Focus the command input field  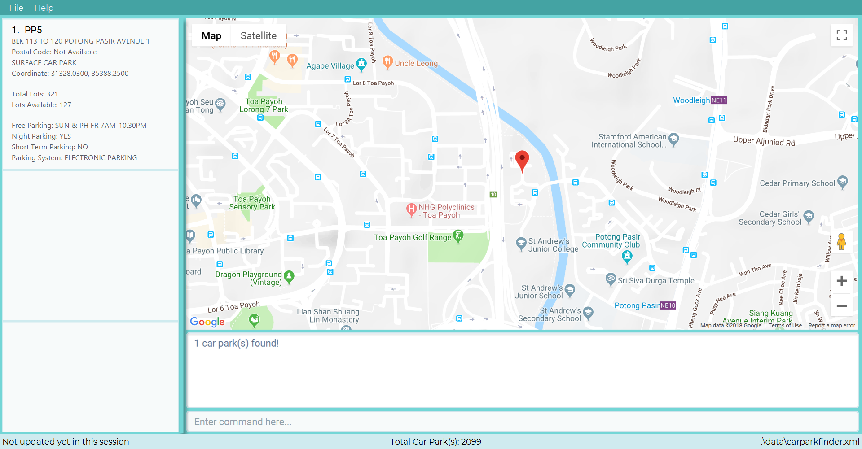point(523,422)
